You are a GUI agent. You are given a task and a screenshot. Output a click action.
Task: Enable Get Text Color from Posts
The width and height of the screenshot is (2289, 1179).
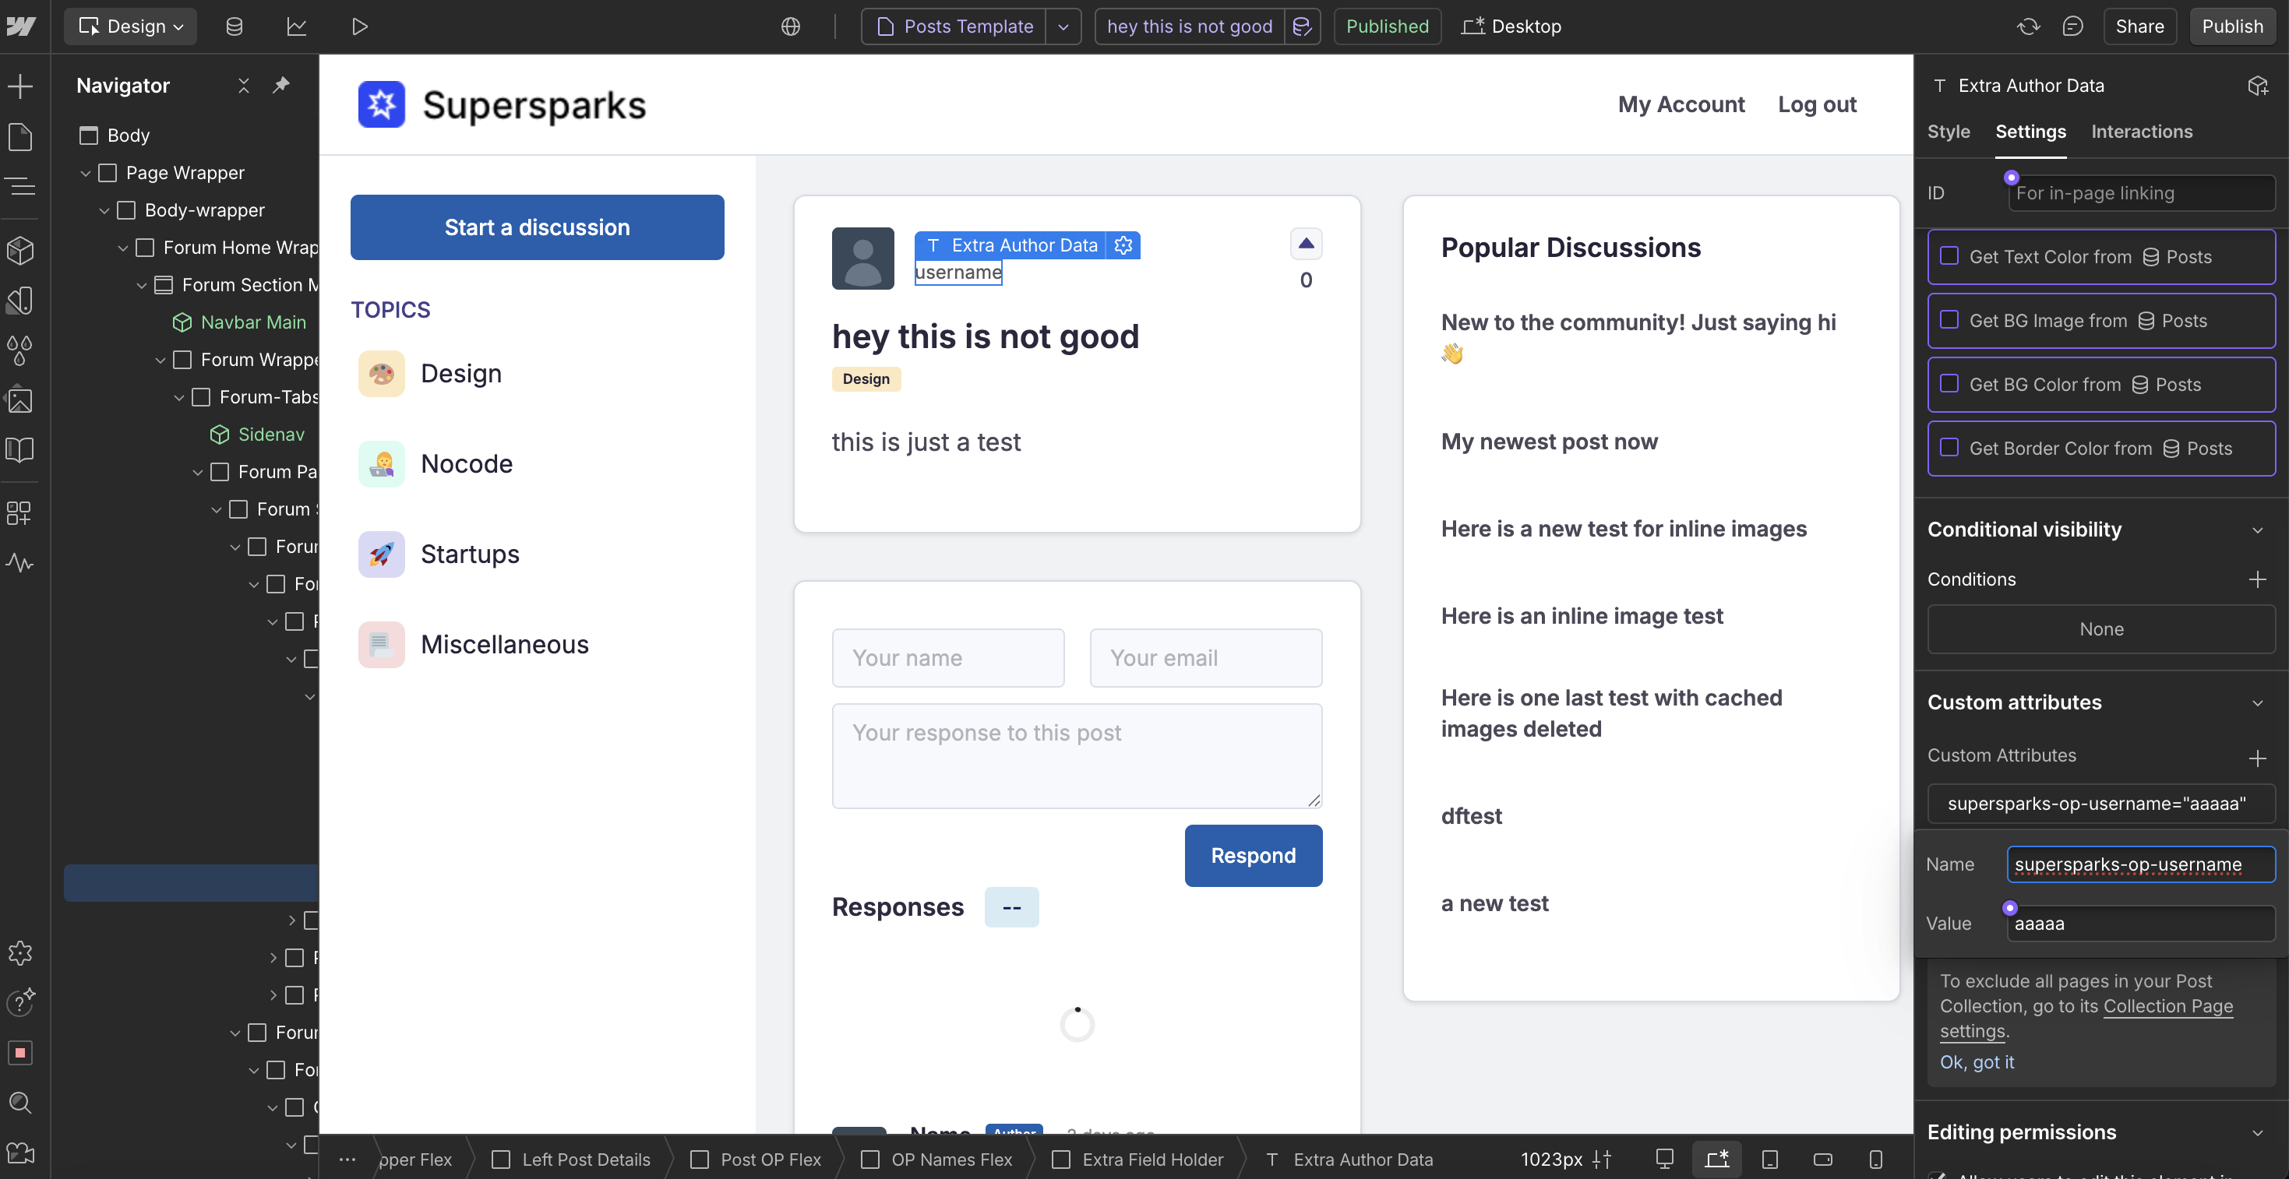point(1949,256)
